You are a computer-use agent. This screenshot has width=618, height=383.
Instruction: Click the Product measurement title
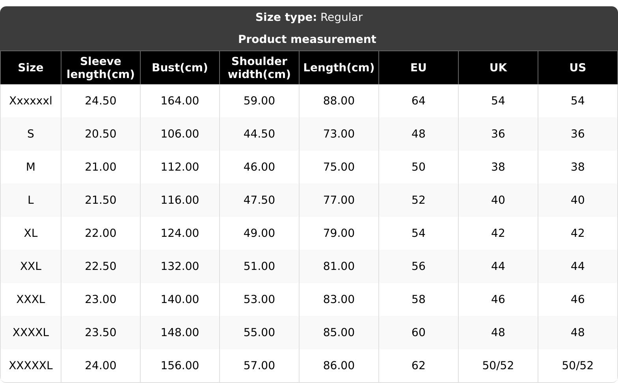[307, 39]
